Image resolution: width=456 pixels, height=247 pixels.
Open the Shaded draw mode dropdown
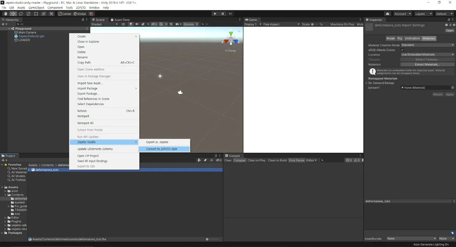pyautogui.click(x=104, y=24)
